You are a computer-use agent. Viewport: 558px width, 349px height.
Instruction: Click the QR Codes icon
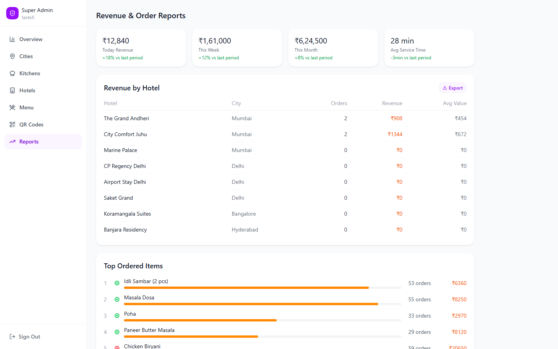(x=12, y=124)
